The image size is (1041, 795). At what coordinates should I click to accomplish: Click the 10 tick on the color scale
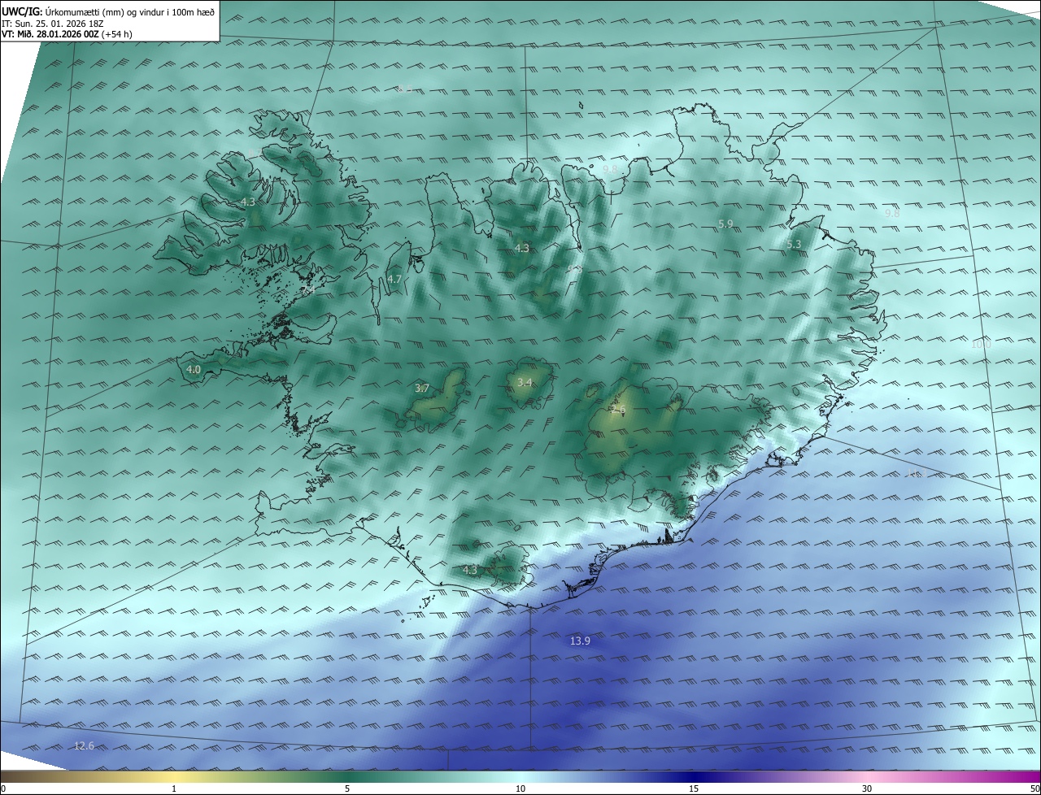(x=520, y=788)
